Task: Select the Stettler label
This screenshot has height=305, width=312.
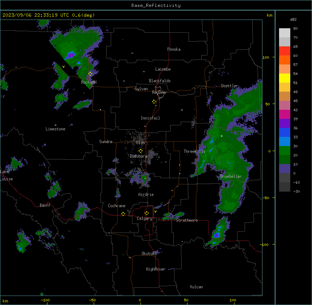Action: (x=229, y=86)
